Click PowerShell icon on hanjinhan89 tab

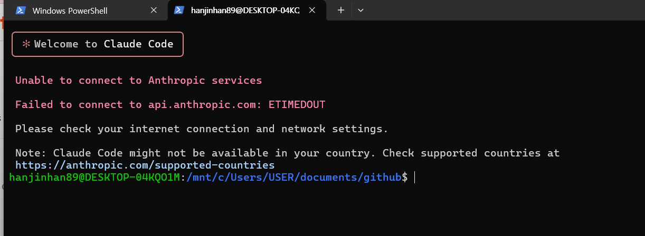coord(179,11)
